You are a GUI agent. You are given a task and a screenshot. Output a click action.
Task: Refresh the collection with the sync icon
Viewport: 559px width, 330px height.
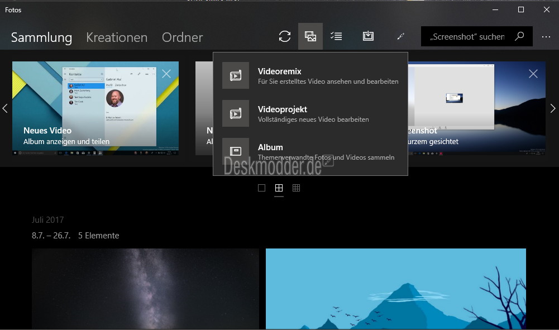[x=284, y=36]
